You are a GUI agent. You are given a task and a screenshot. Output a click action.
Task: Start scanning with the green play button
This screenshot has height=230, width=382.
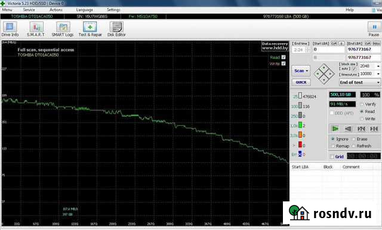click(x=335, y=129)
